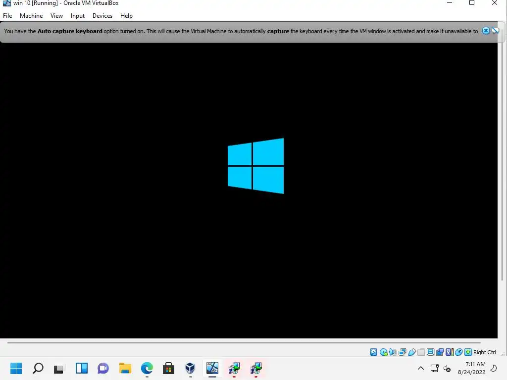Select the win 10 VM taskbar icon
Image resolution: width=507 pixels, height=380 pixels.
212,368
